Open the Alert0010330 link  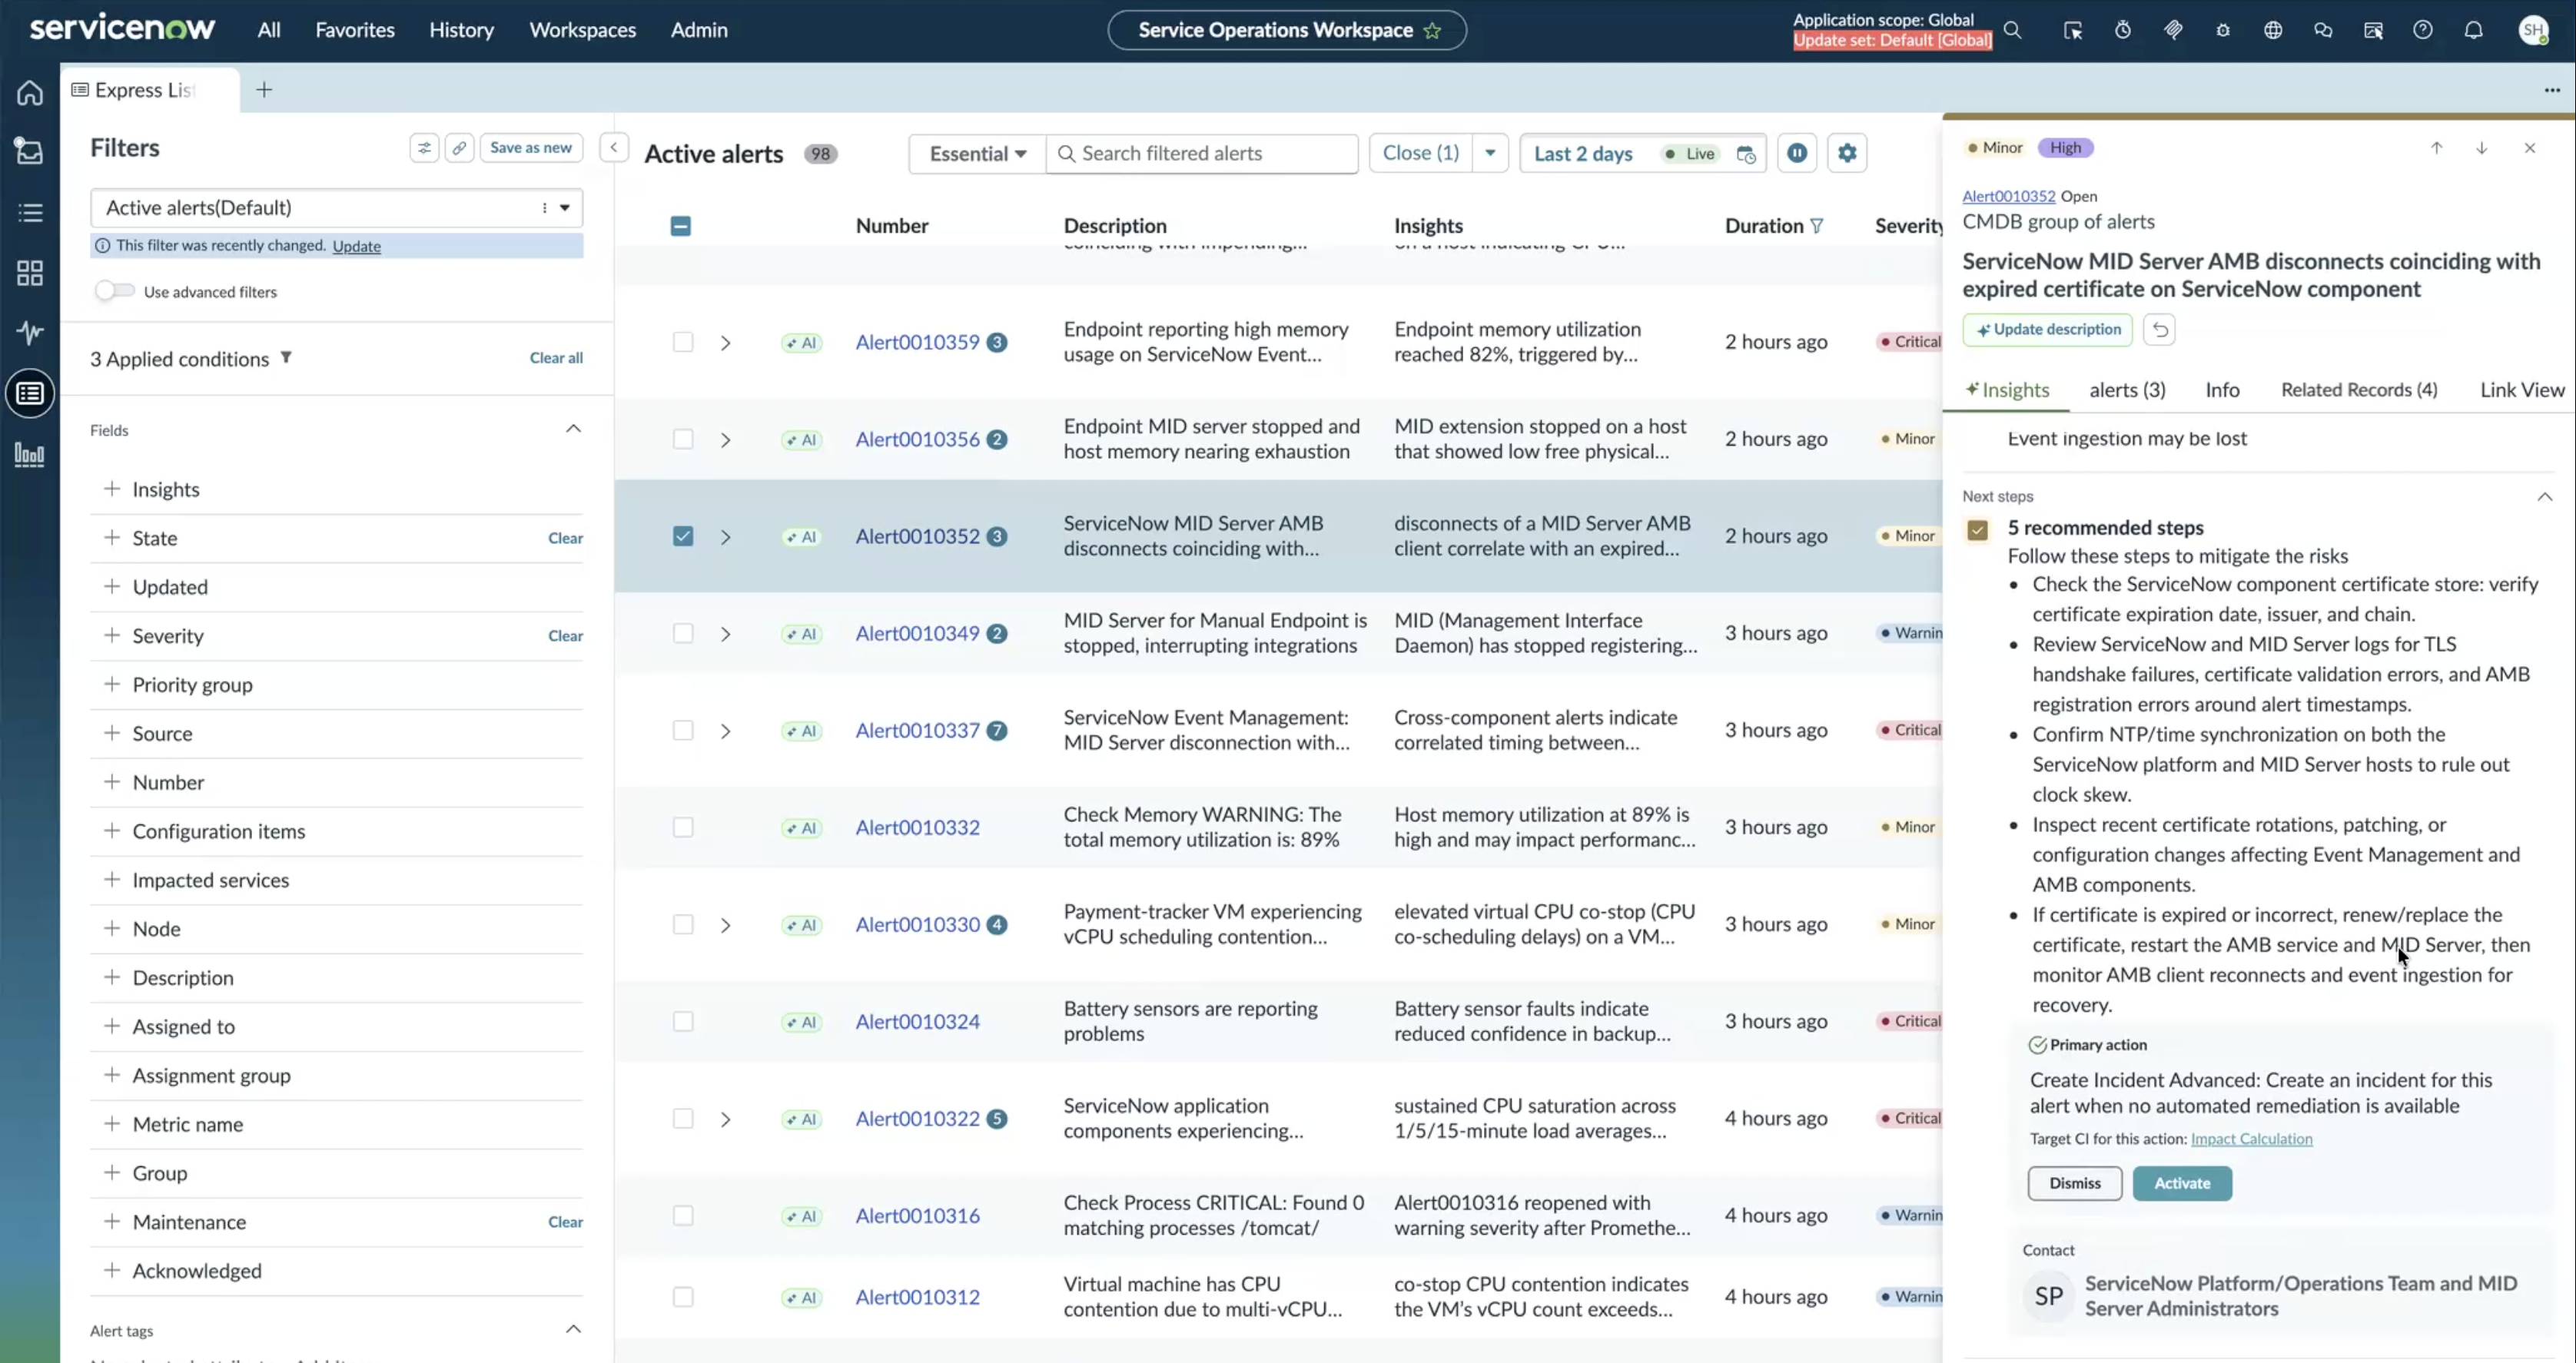tap(917, 924)
